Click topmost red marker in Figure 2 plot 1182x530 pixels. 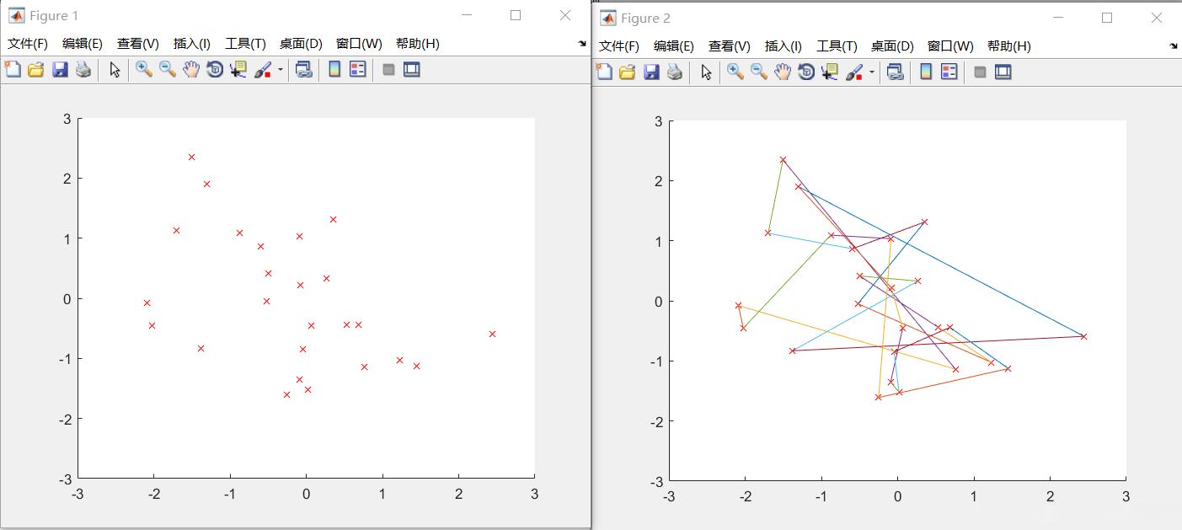click(x=783, y=159)
